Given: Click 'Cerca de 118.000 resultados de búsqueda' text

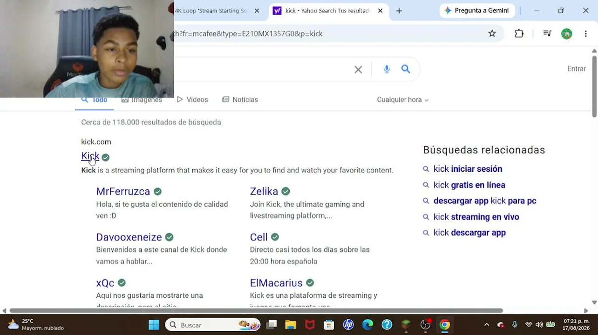Looking at the screenshot, I should (x=151, y=122).
